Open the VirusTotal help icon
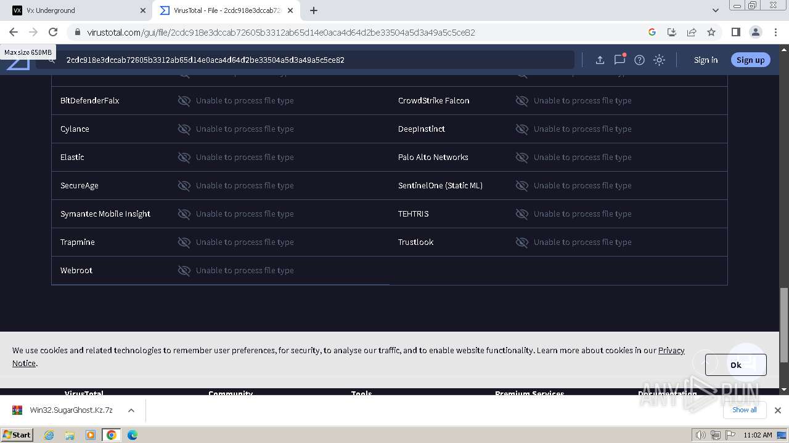The image size is (789, 443). click(639, 60)
